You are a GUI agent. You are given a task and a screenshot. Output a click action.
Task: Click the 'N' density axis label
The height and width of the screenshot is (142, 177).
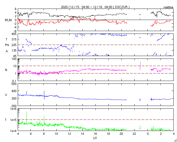(6, 70)
